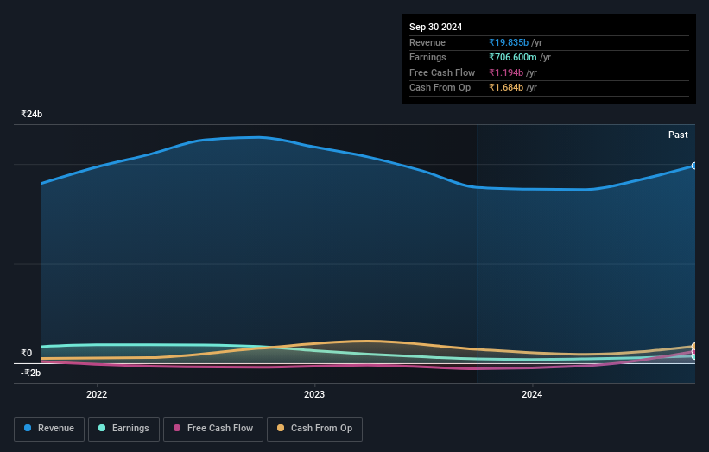
Task: Click the ₹24b y-axis label
Action: [32, 114]
